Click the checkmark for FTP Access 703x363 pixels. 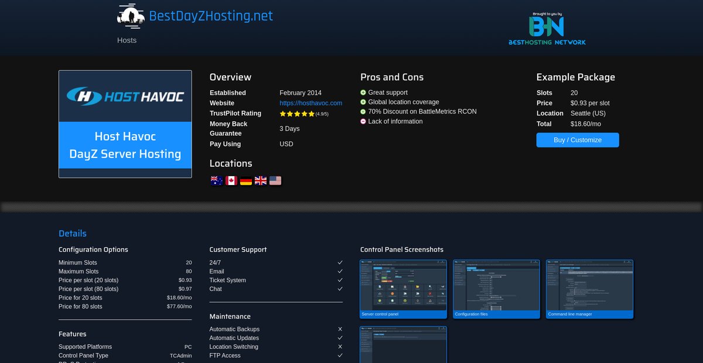tap(340, 356)
